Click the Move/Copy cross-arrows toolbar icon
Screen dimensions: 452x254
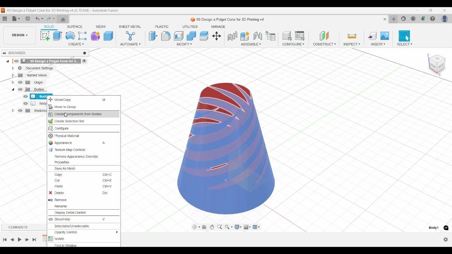coord(217,36)
